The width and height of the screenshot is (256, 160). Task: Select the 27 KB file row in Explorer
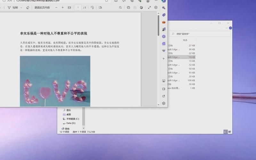coord(181,45)
